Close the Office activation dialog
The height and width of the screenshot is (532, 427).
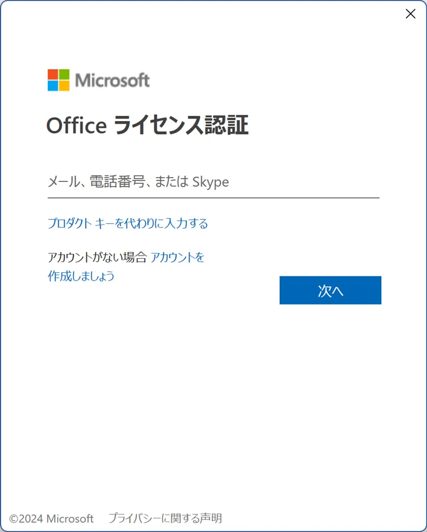410,14
